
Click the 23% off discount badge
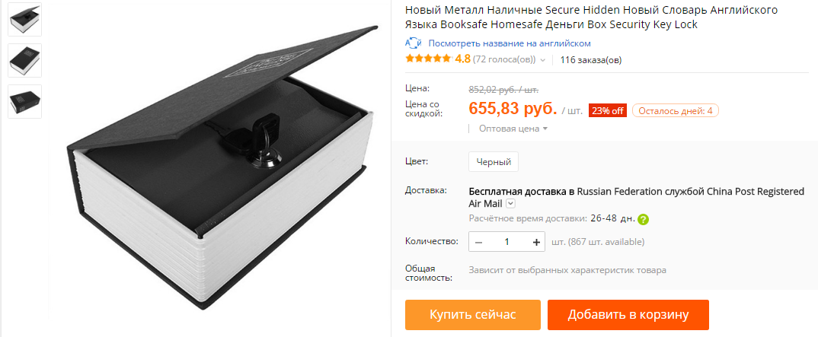(x=607, y=110)
